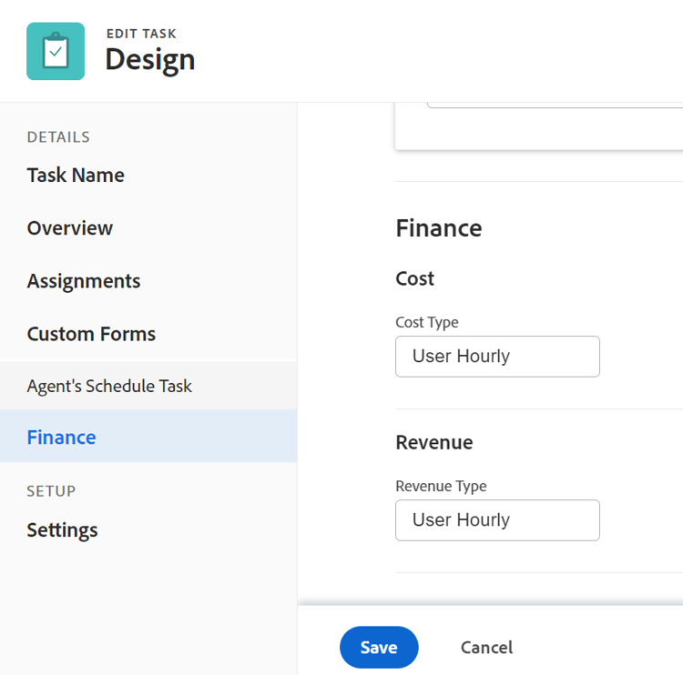Click the EDIT TASK header label

pos(141,34)
